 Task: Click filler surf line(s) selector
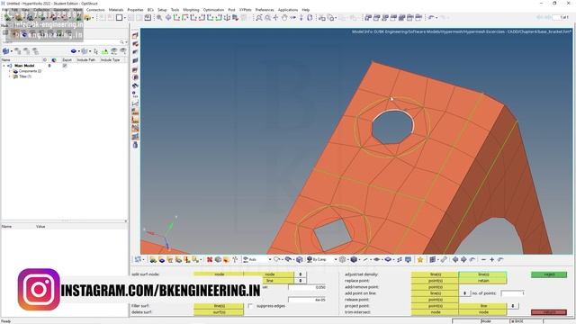tap(219, 306)
